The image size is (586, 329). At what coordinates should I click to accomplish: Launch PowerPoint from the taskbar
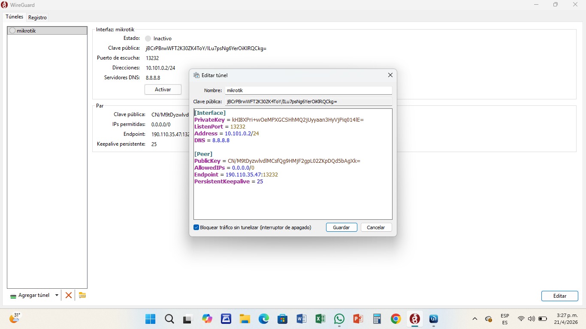(x=358, y=319)
